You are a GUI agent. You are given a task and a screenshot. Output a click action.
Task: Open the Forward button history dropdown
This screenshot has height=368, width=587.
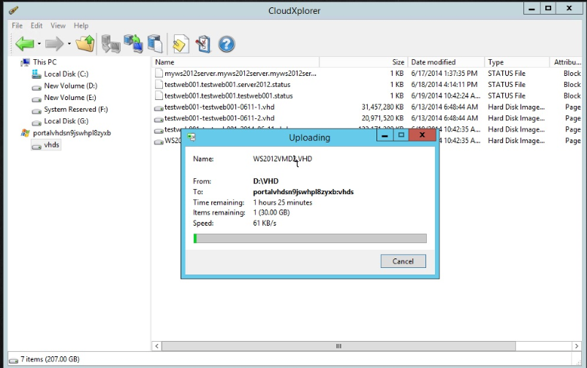coord(69,44)
